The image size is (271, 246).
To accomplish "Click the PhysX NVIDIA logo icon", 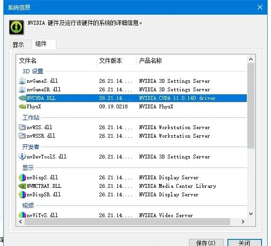I will pos(22,107).
